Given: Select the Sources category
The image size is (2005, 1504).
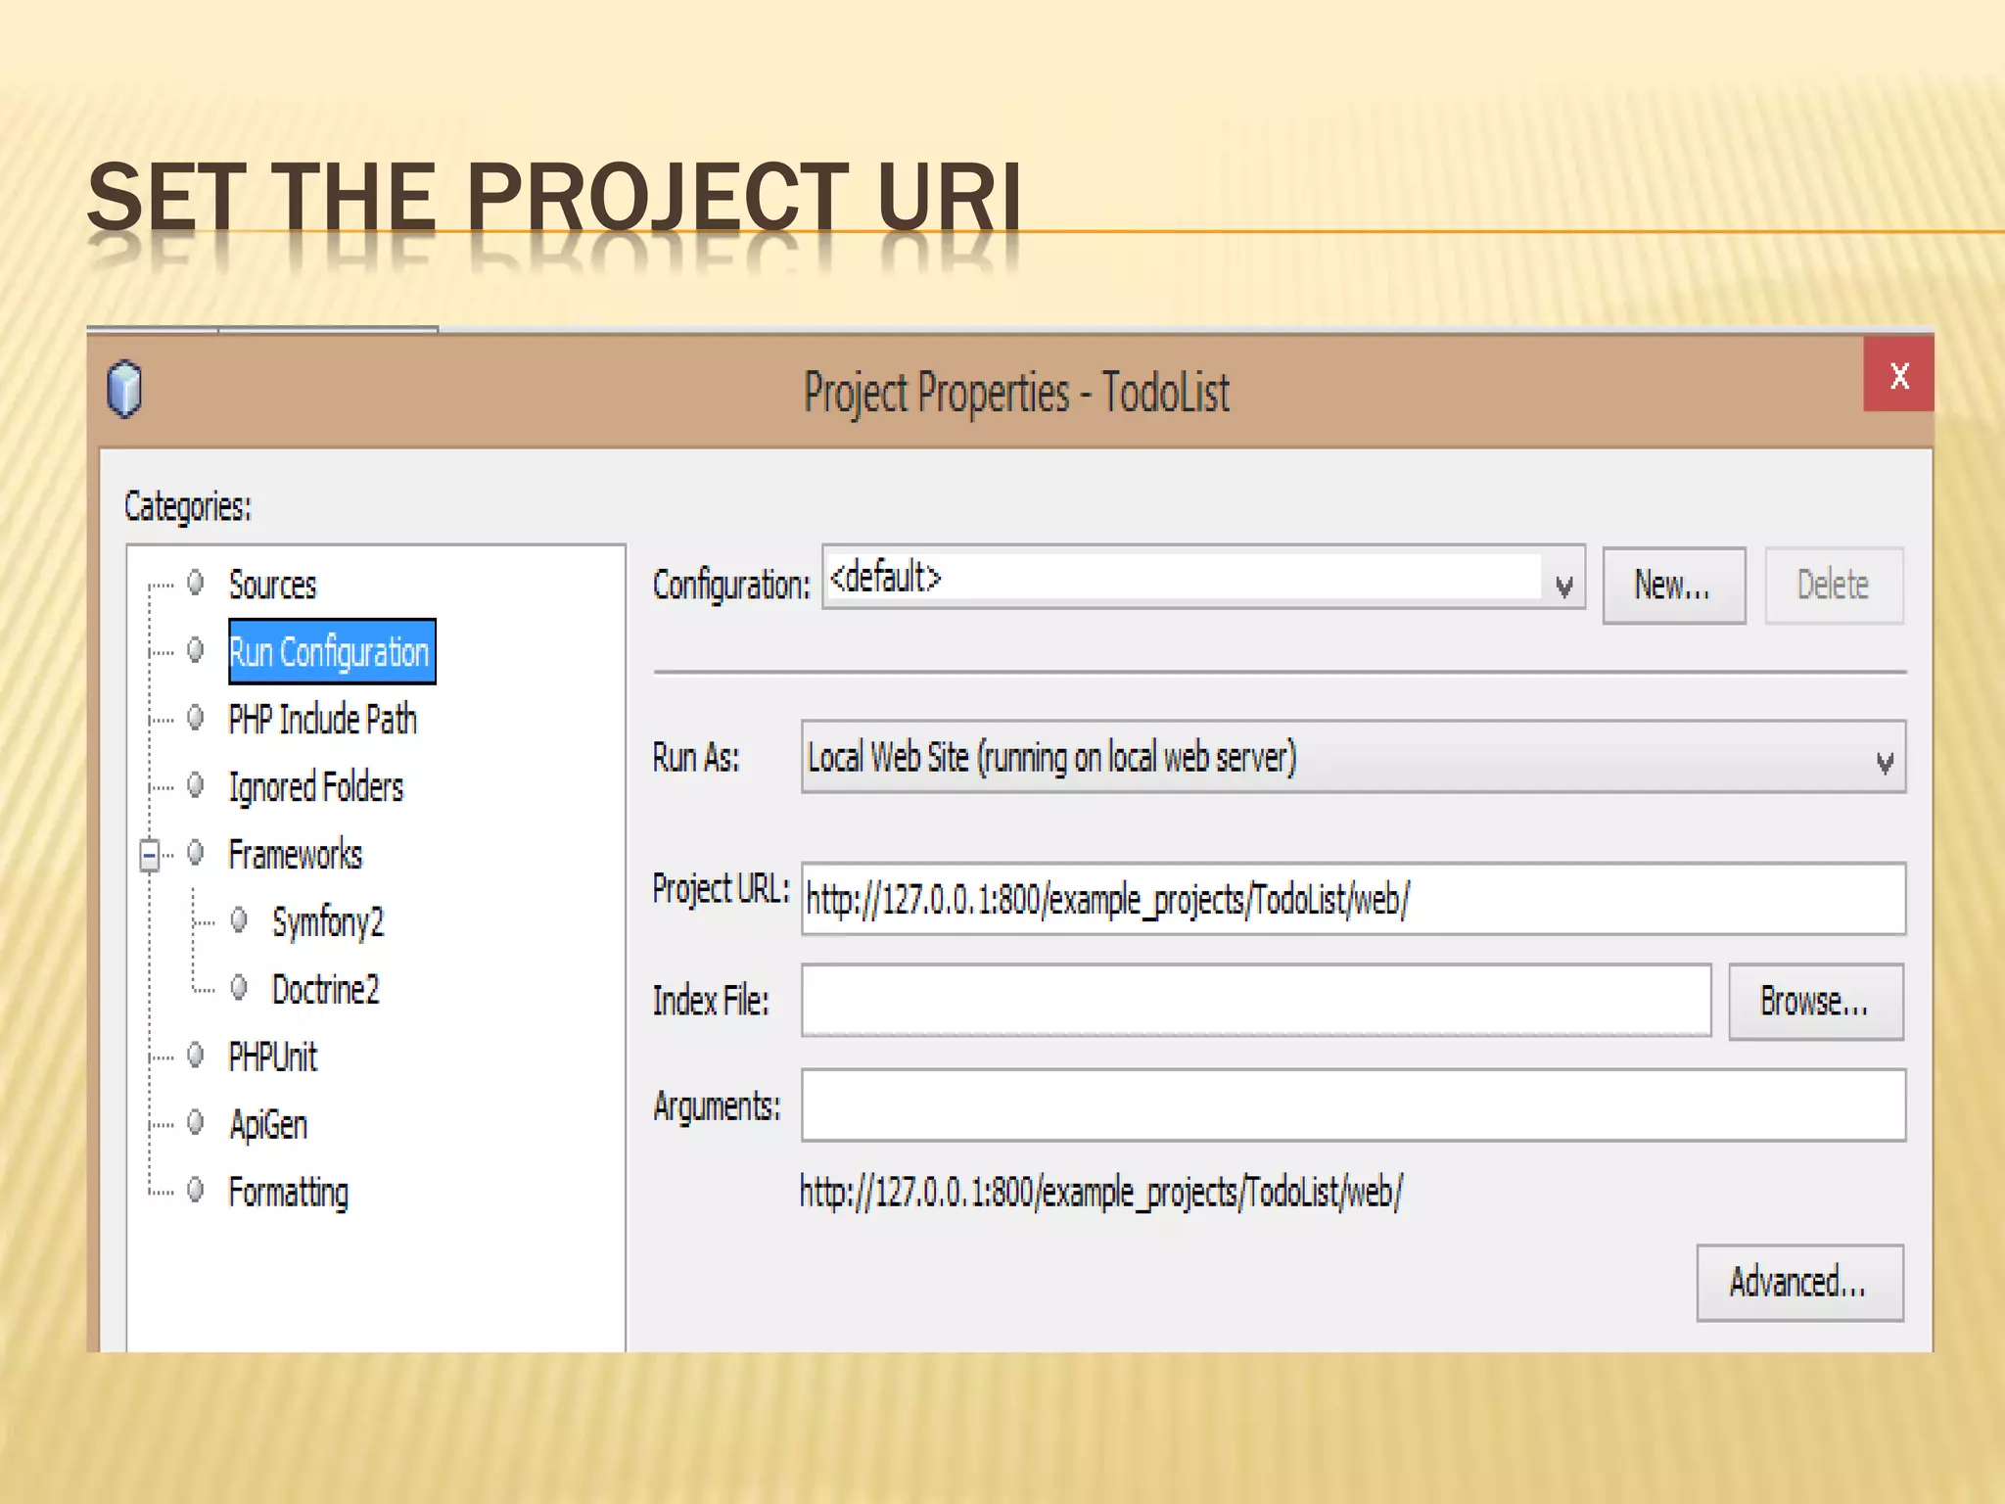Looking at the screenshot, I should tap(272, 585).
